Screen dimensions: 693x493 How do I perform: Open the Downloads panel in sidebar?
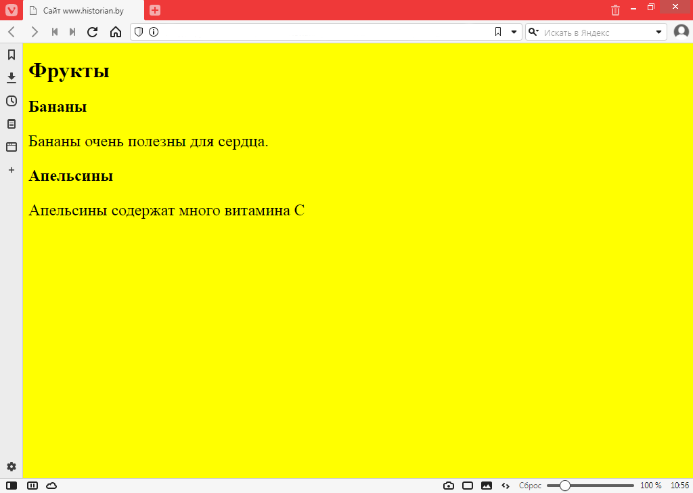(x=12, y=78)
